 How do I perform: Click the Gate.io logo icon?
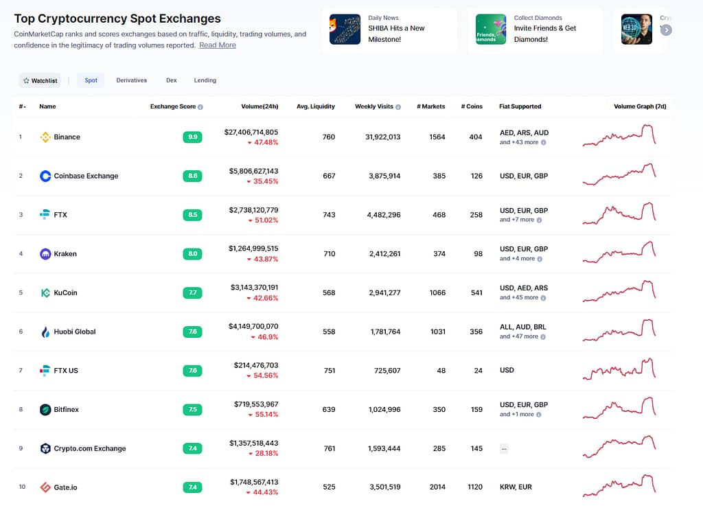click(x=45, y=487)
